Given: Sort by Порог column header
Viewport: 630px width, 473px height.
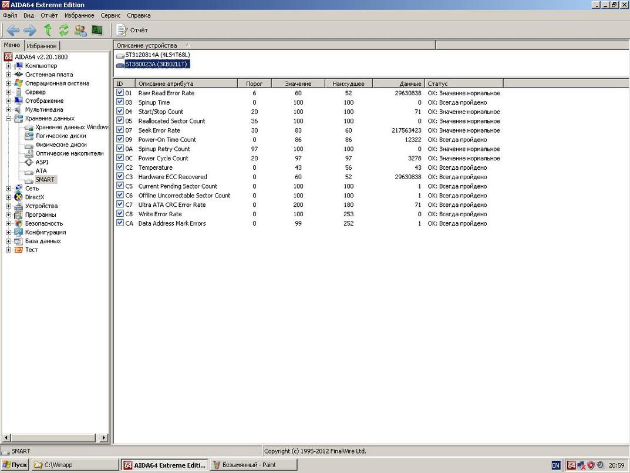Looking at the screenshot, I should coord(254,83).
